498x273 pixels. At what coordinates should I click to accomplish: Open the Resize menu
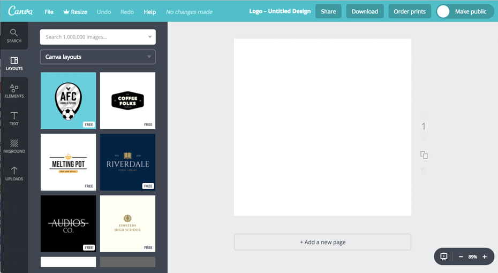pyautogui.click(x=74, y=12)
